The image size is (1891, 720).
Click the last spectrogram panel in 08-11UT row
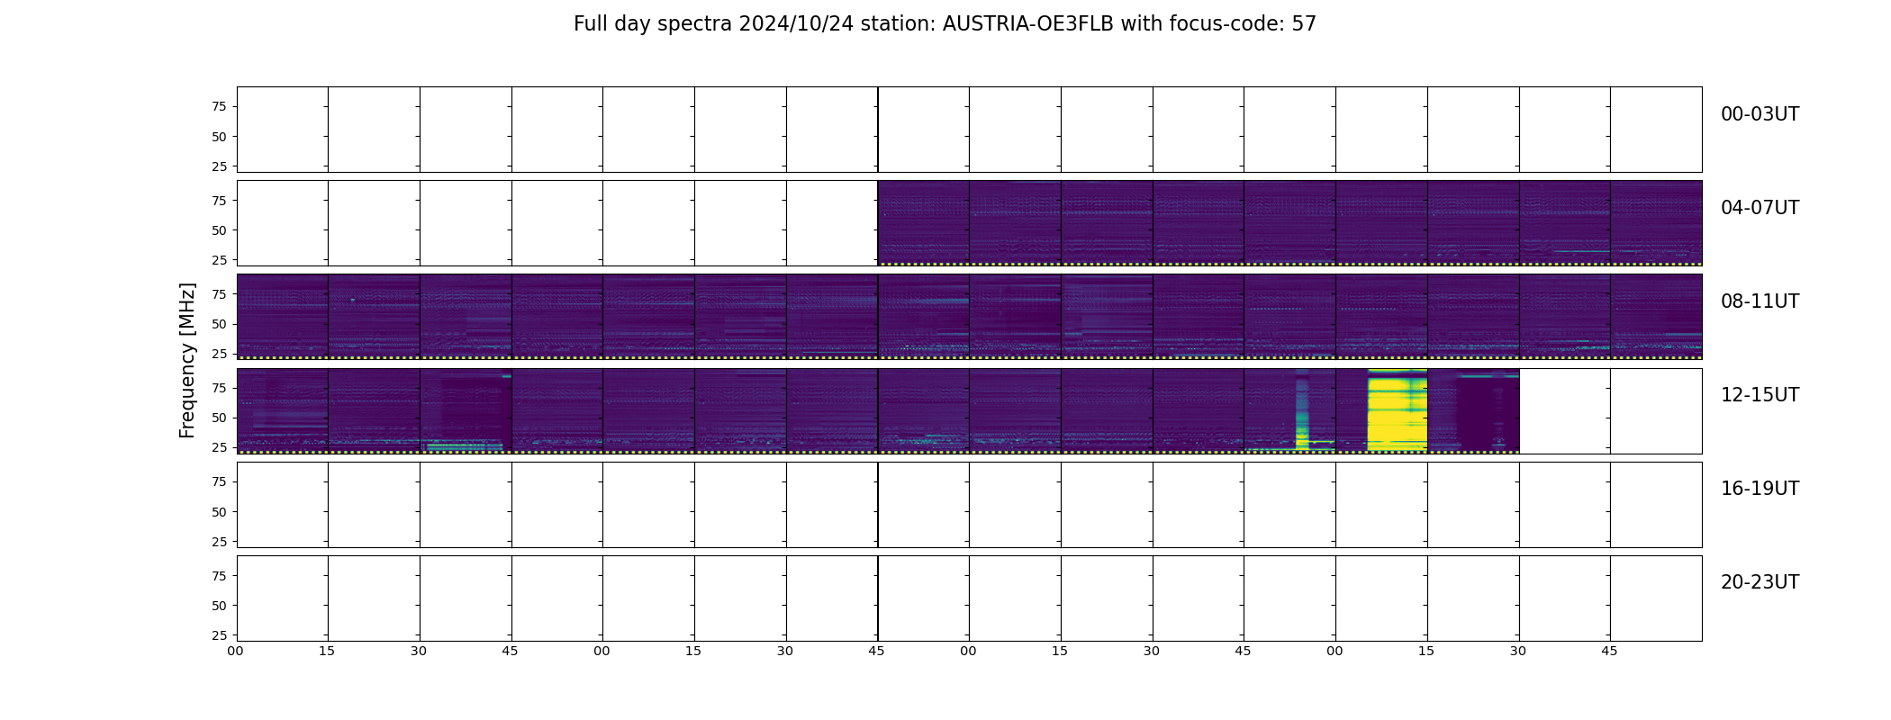pyautogui.click(x=1656, y=317)
